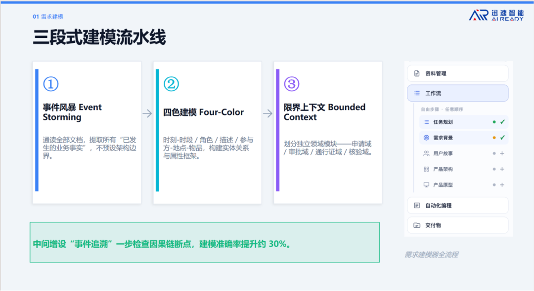Select the 工作流 sidebar item
Screen dimensions: 534x291
pos(458,93)
